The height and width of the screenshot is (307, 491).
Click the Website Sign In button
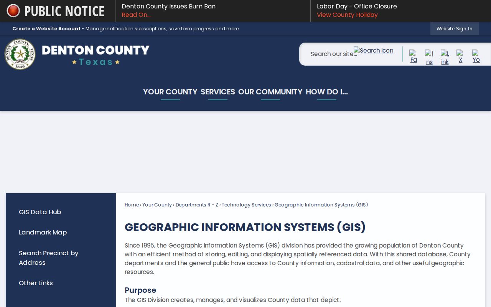(455, 29)
